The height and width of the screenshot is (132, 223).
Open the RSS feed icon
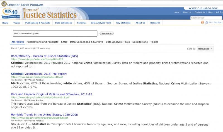pos(202,22)
